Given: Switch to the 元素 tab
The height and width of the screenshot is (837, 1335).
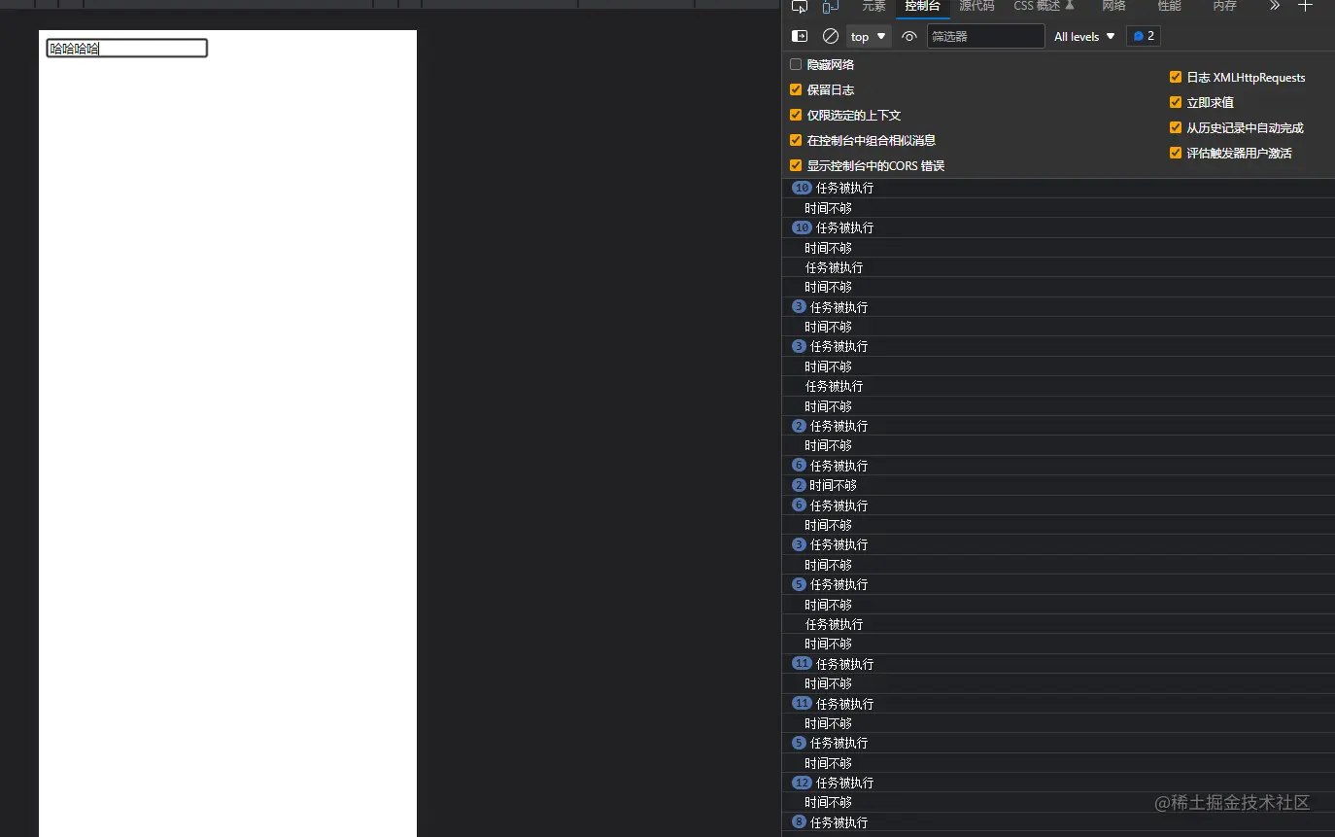Looking at the screenshot, I should pos(873,6).
